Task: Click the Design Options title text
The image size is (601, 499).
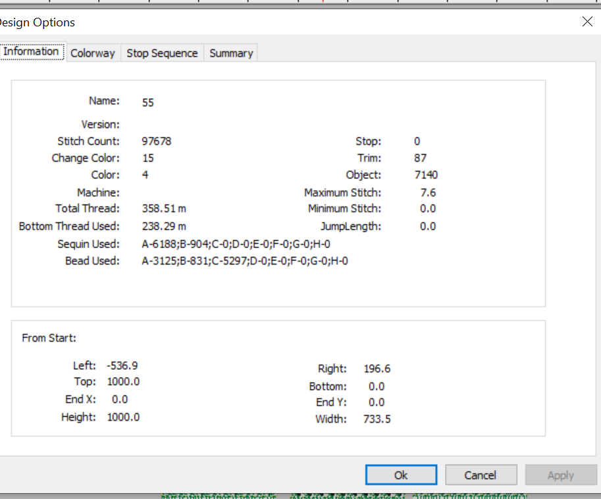Action: click(38, 22)
